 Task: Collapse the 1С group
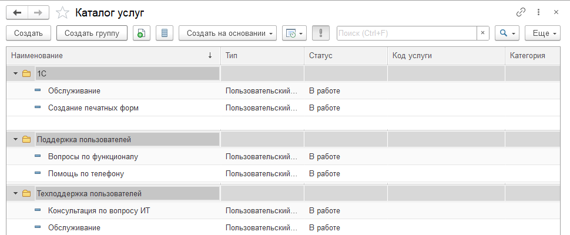15,74
